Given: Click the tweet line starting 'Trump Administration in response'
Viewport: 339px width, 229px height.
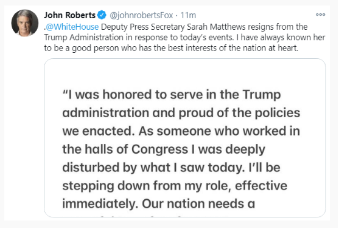Looking at the screenshot, I should pyautogui.click(x=184, y=38).
